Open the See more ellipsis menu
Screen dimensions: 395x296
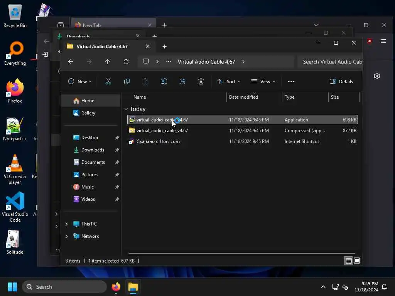pos(291,82)
